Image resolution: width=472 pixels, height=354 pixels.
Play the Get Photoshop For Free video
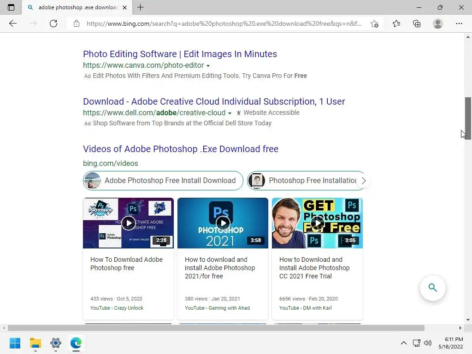pyautogui.click(x=317, y=223)
